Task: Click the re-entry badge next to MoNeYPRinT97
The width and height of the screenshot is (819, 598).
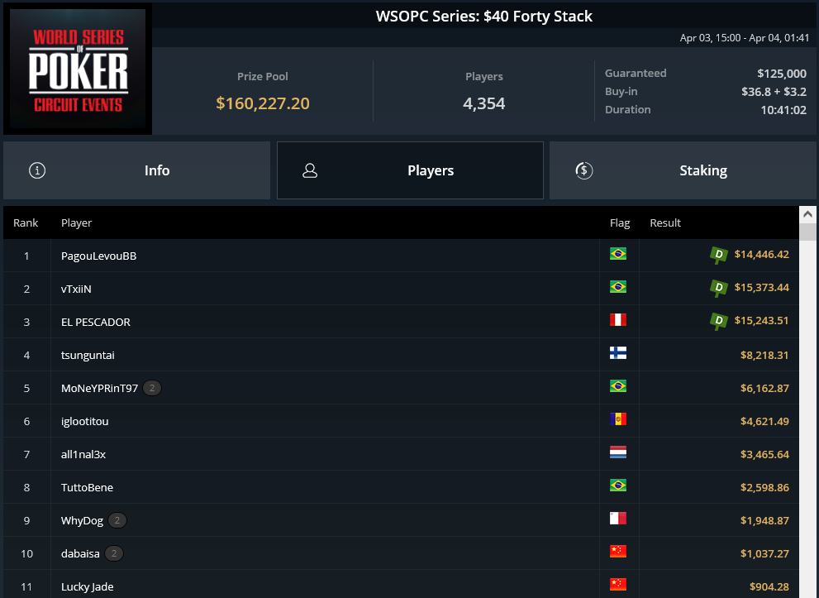Action: [152, 388]
